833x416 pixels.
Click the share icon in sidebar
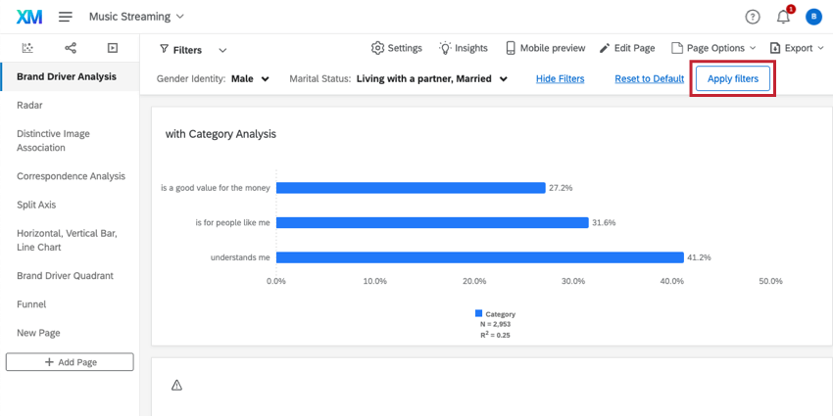[71, 48]
